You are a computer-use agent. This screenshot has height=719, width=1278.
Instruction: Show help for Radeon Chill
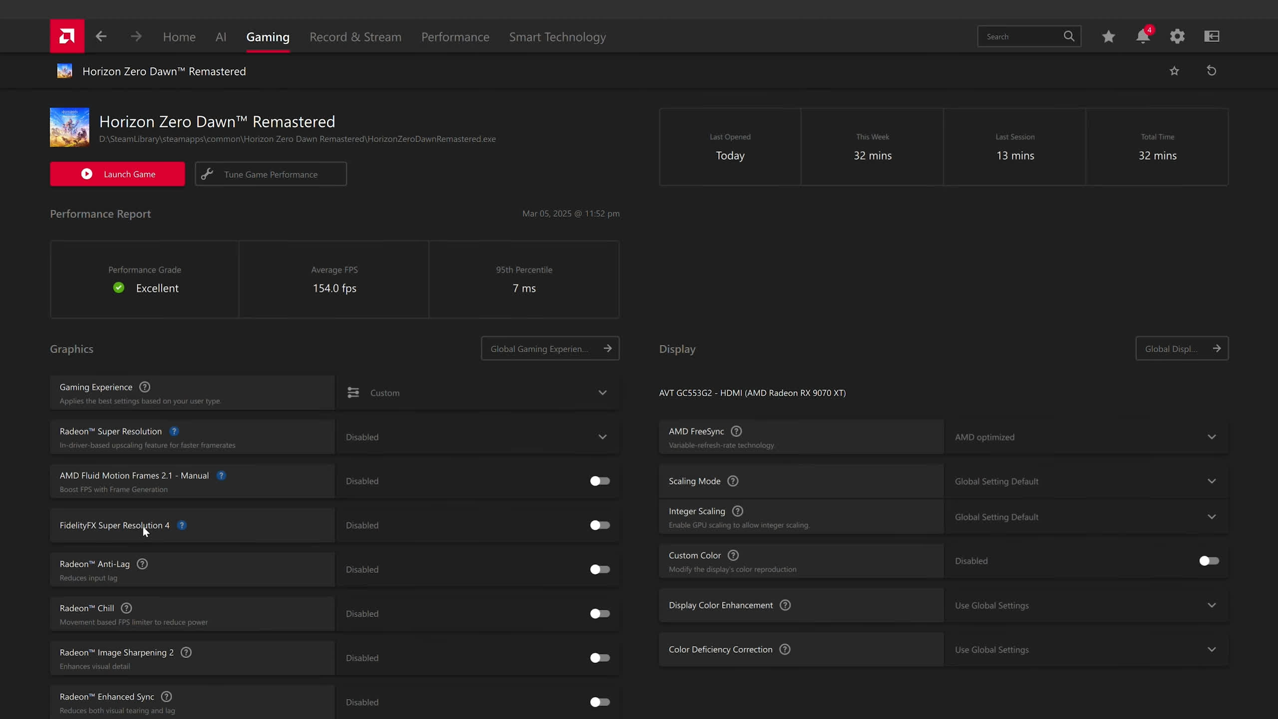click(126, 608)
